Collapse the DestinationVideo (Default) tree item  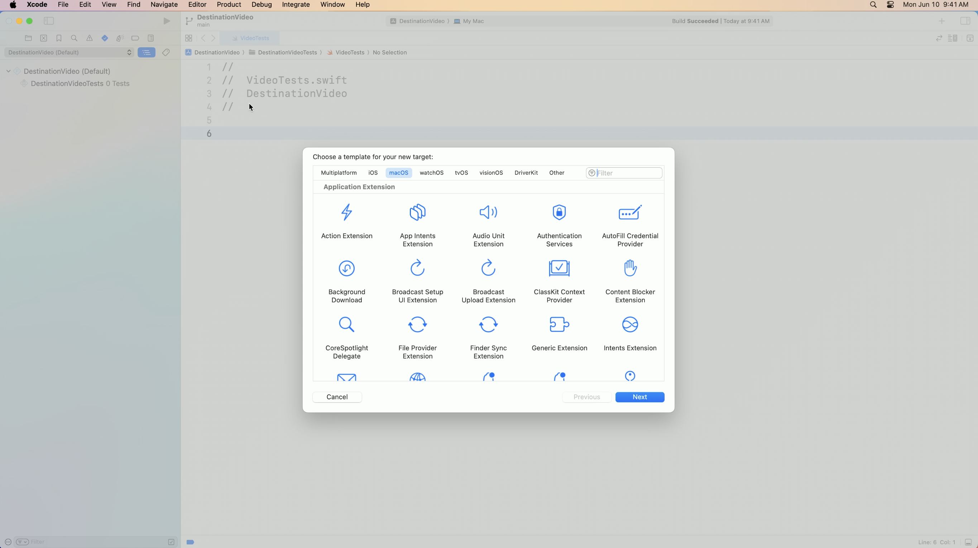click(x=8, y=71)
